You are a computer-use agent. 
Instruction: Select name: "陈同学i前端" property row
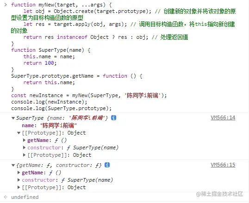tap(49, 126)
